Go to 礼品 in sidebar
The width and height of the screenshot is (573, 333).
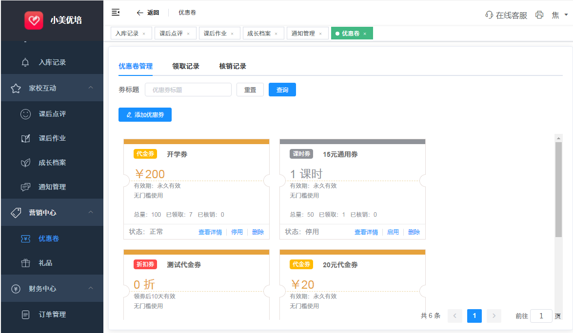[x=45, y=263]
